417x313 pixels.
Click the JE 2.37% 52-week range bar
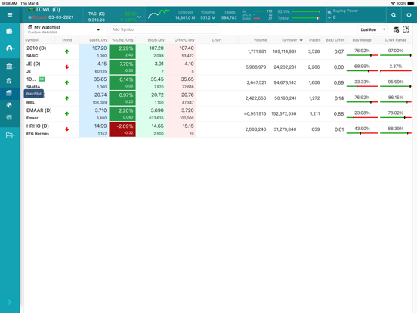395,71
